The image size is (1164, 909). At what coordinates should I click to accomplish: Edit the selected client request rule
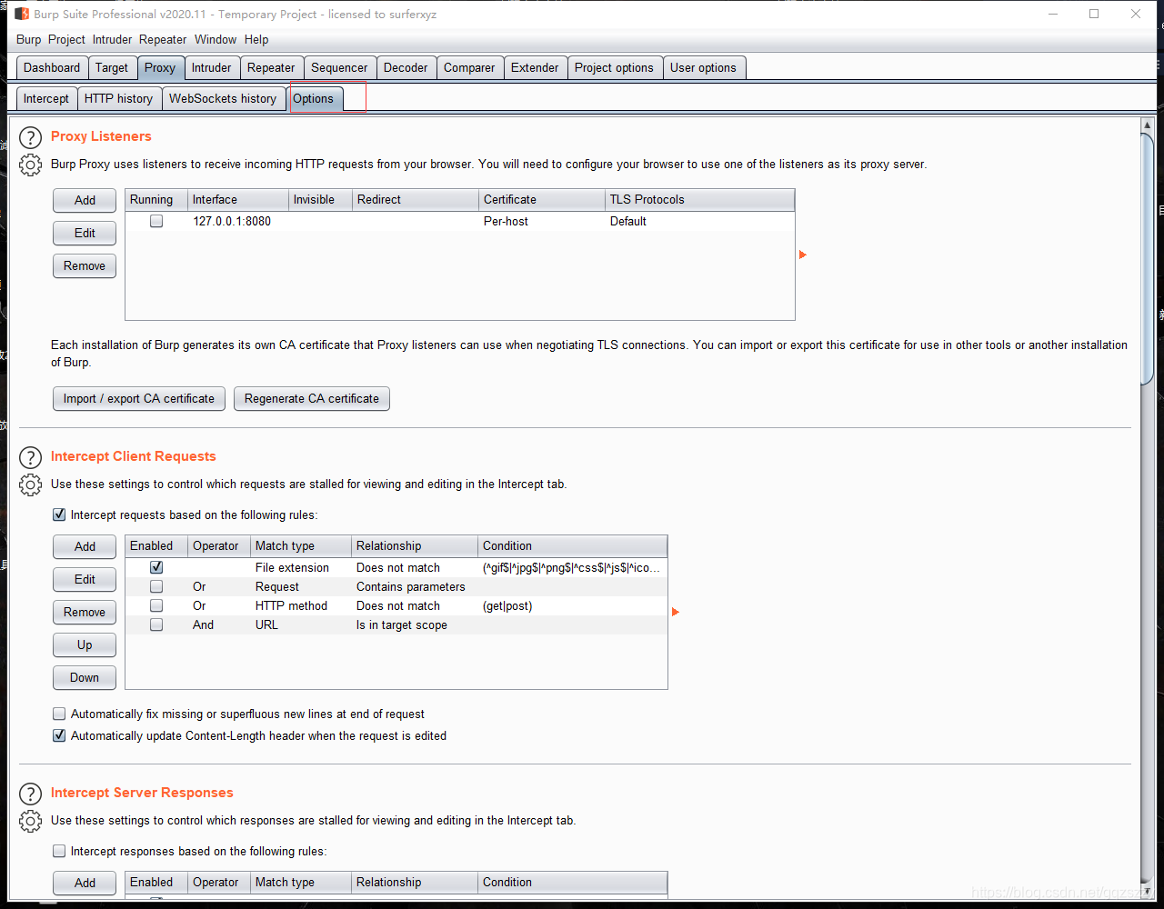pos(85,579)
